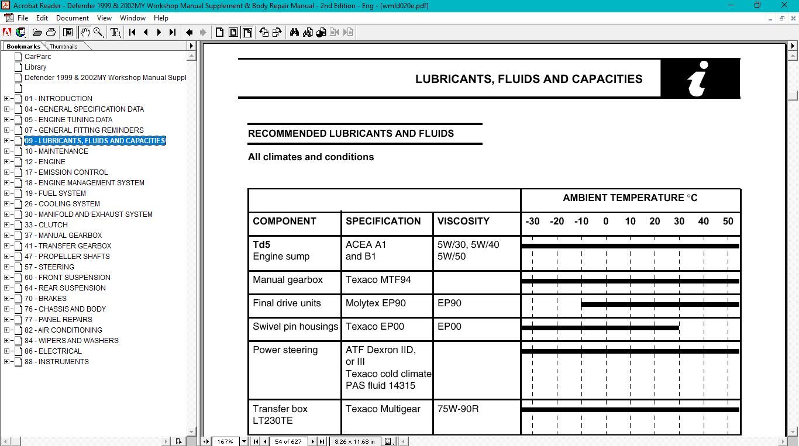Screen dimensions: 799x446
Task: Open Bookmarks pane options arrow
Action: [191, 46]
